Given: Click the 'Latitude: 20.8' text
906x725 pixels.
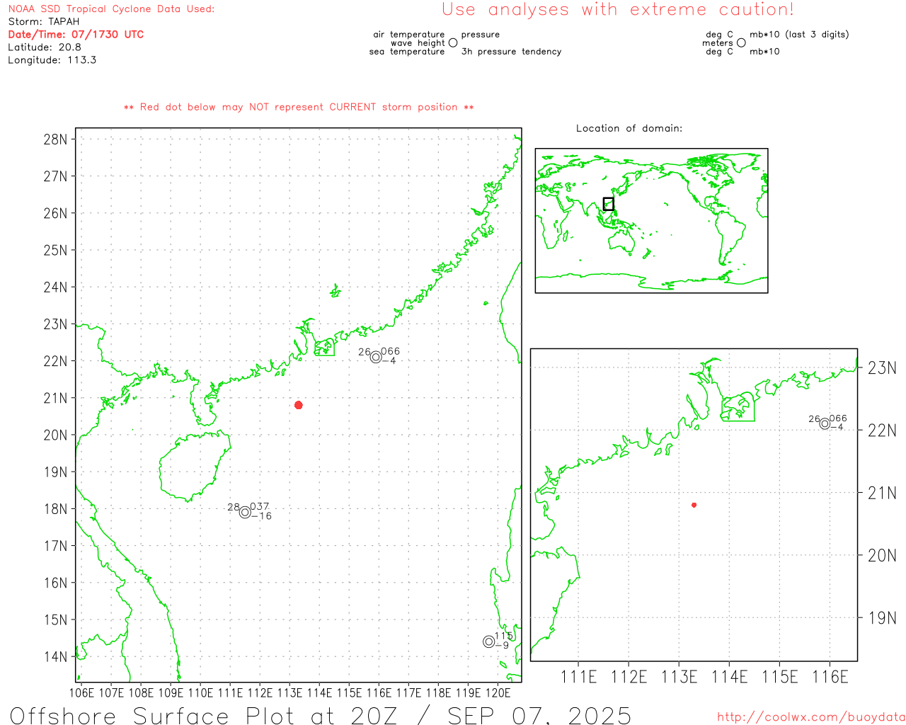Looking at the screenshot, I should (x=45, y=47).
